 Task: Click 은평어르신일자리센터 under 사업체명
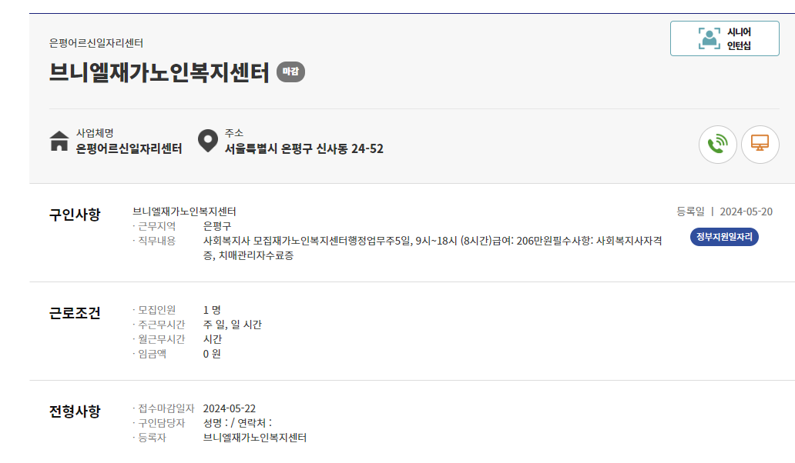pyautogui.click(x=130, y=146)
